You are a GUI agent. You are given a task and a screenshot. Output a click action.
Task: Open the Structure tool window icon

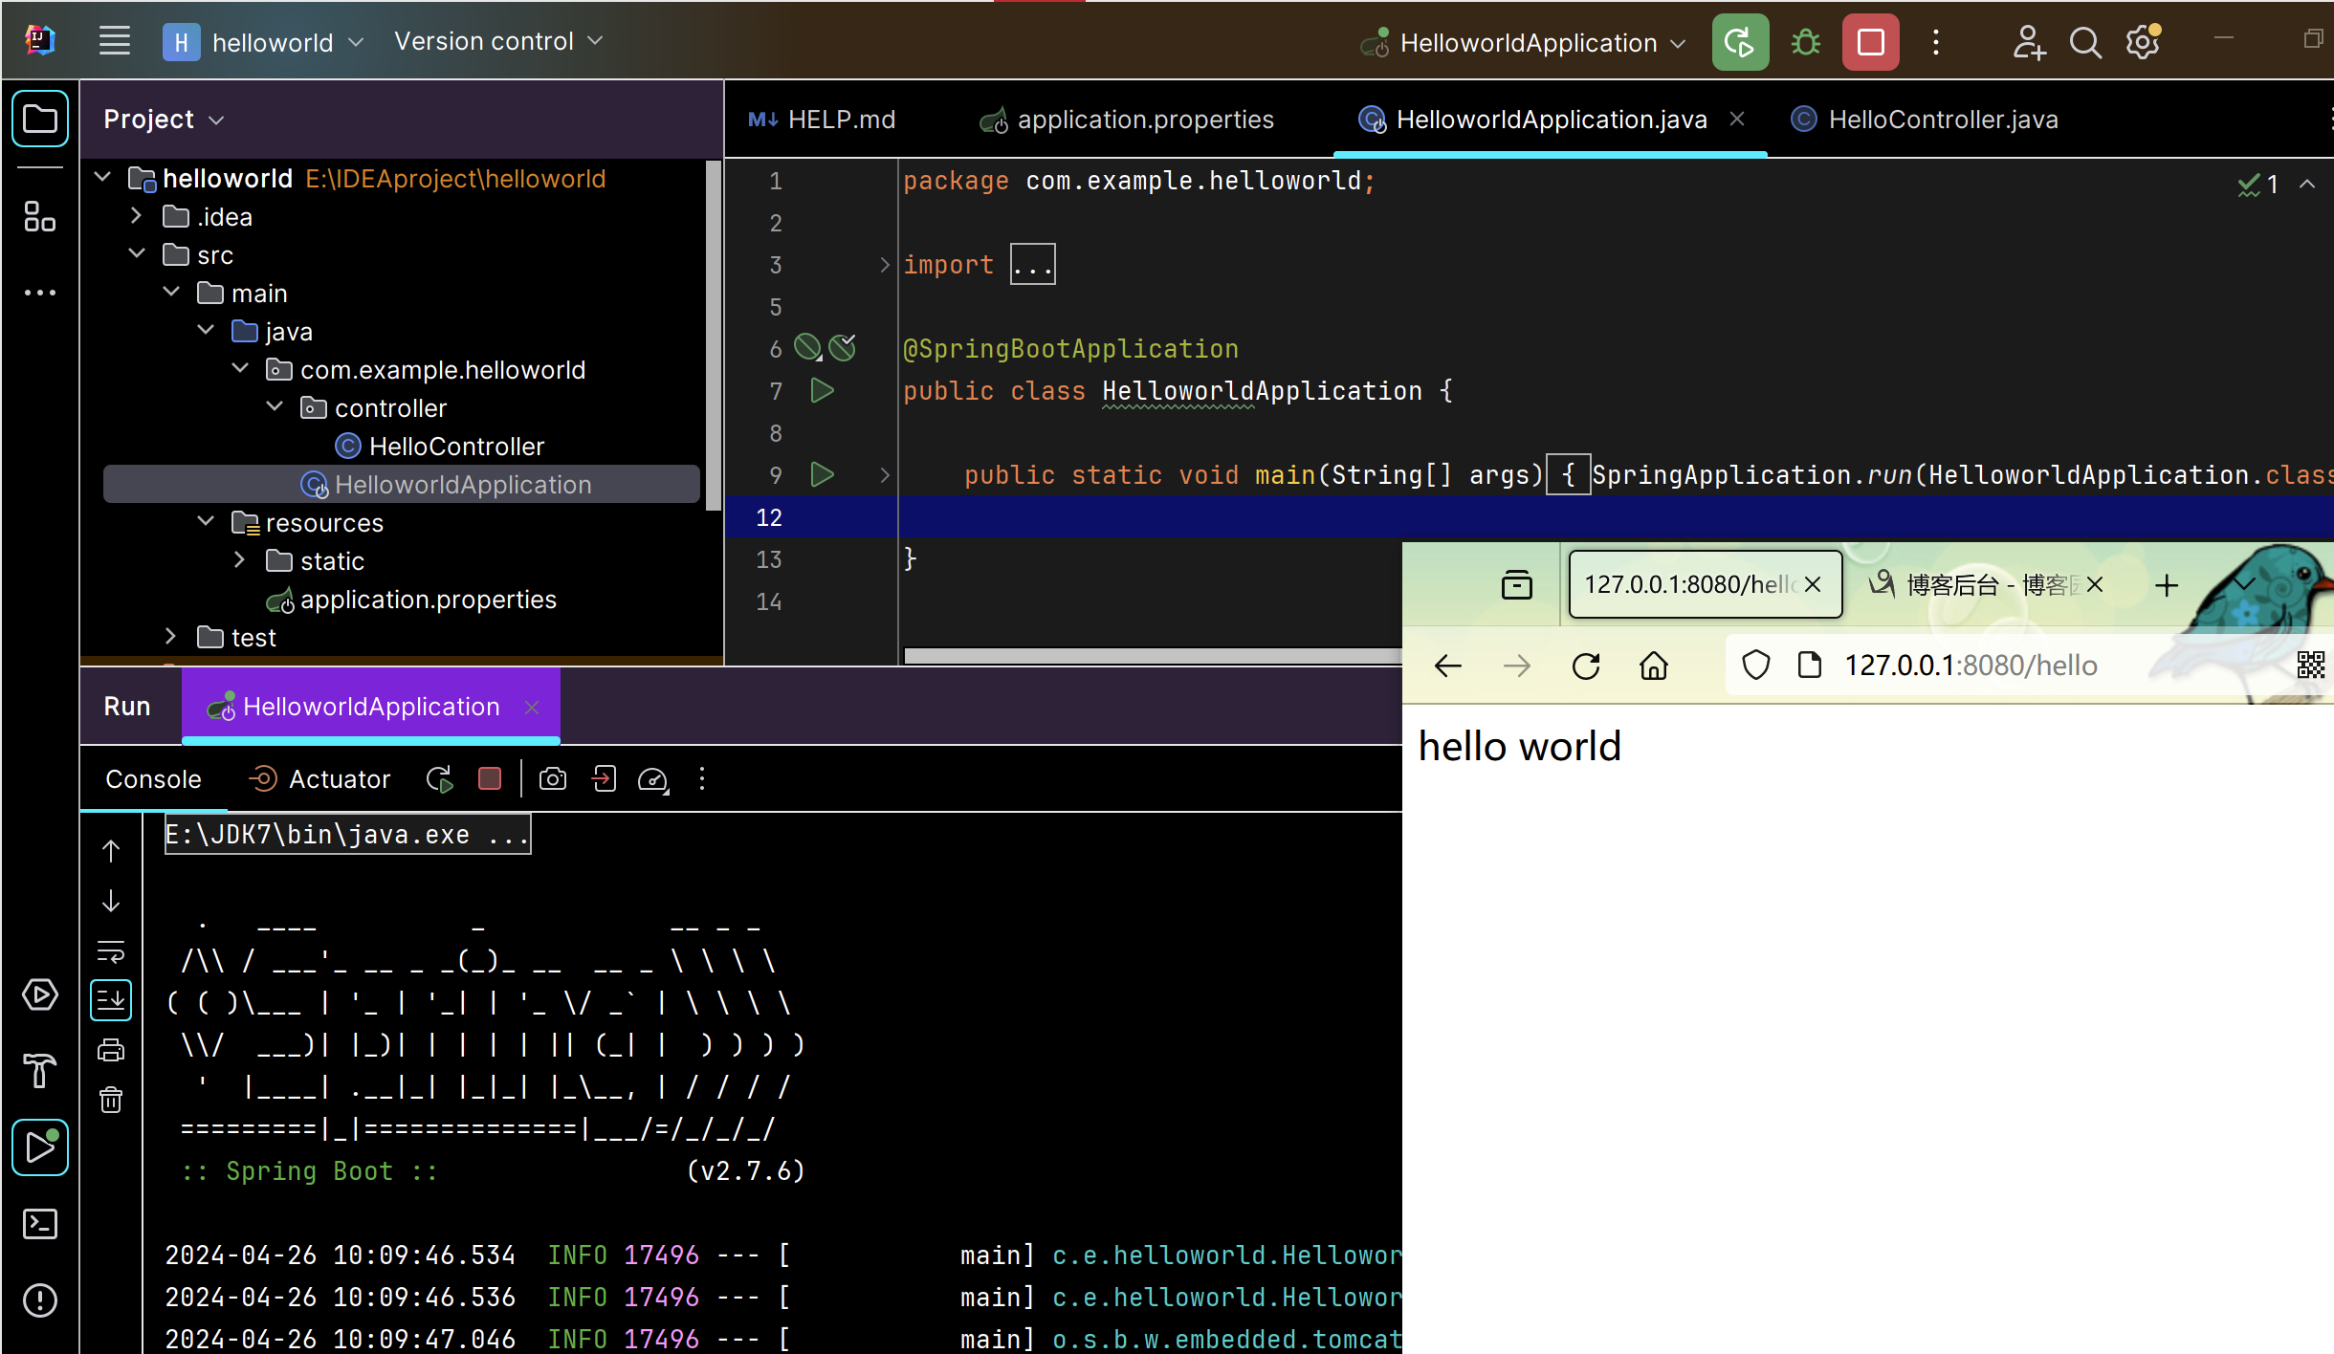[39, 216]
